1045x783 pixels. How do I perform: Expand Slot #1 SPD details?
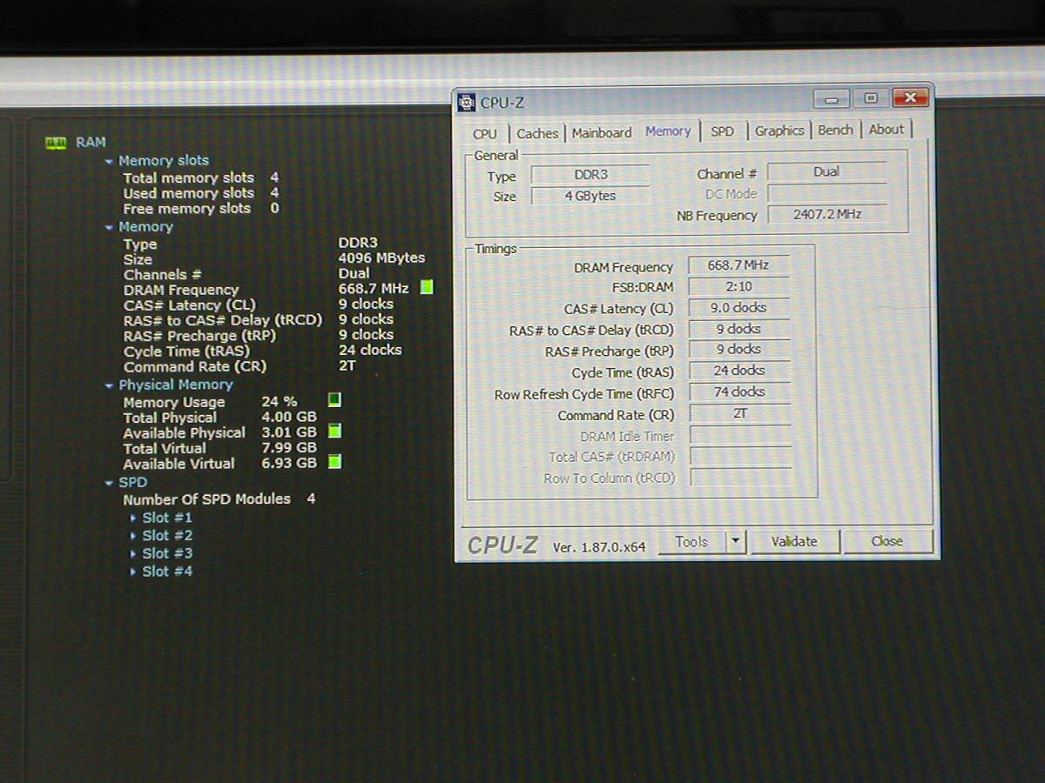pos(133,518)
